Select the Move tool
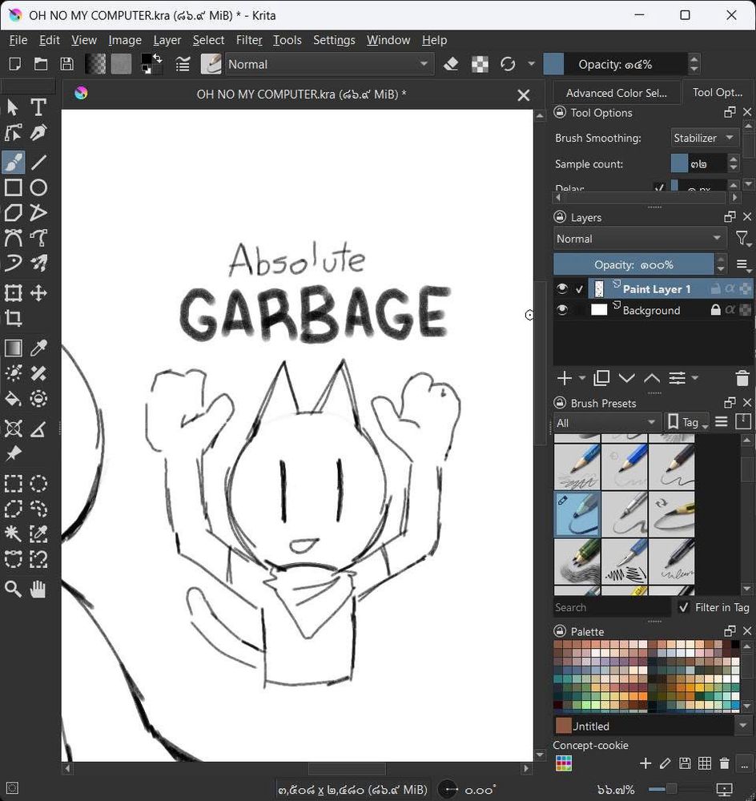Viewport: 756px width, 801px height. (x=38, y=293)
